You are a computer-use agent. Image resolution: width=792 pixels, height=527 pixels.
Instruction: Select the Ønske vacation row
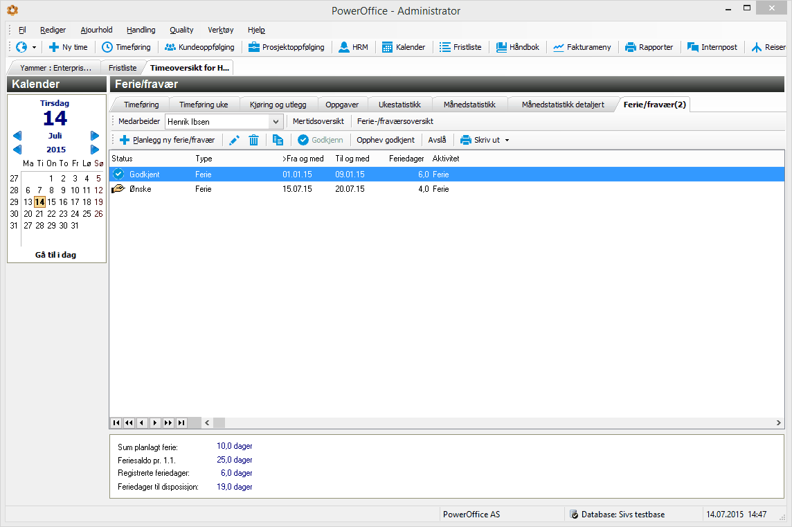pos(447,189)
